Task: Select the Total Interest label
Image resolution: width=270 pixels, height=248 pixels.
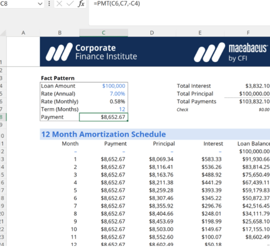Action: pos(194,86)
